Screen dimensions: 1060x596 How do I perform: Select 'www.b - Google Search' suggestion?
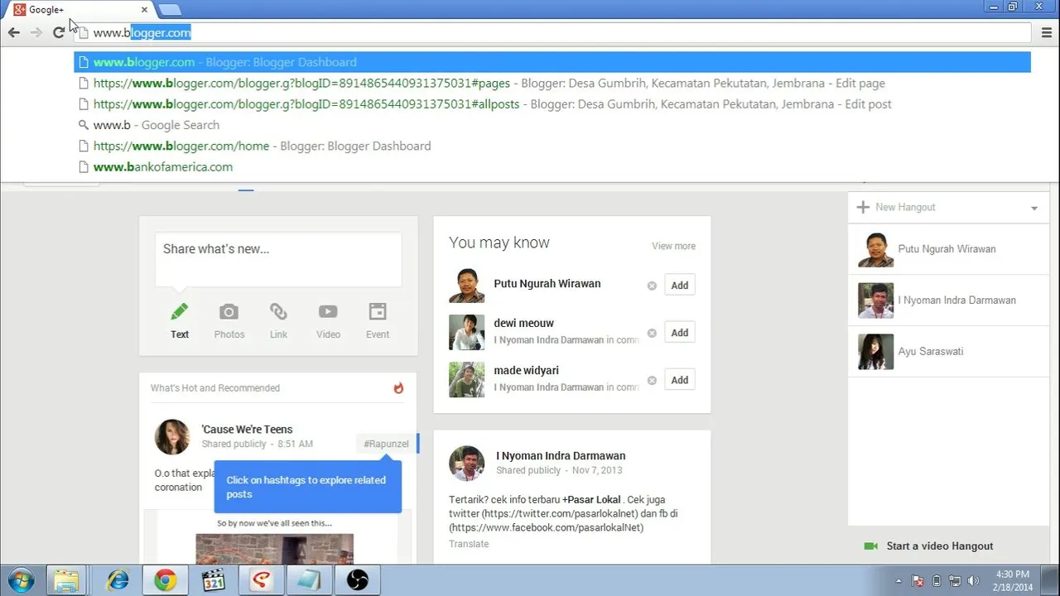tap(552, 125)
